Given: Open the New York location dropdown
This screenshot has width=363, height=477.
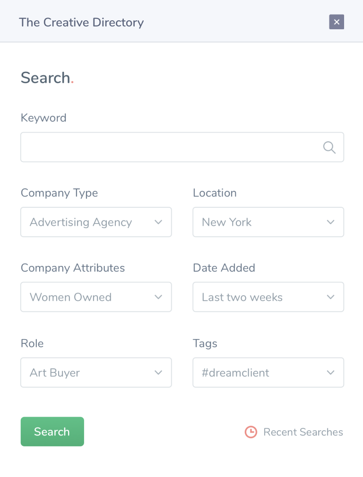Looking at the screenshot, I should (268, 222).
